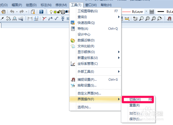This screenshot has width=173, height=125.
Task: Open 特性(A) properties entry
Action: (95, 29)
